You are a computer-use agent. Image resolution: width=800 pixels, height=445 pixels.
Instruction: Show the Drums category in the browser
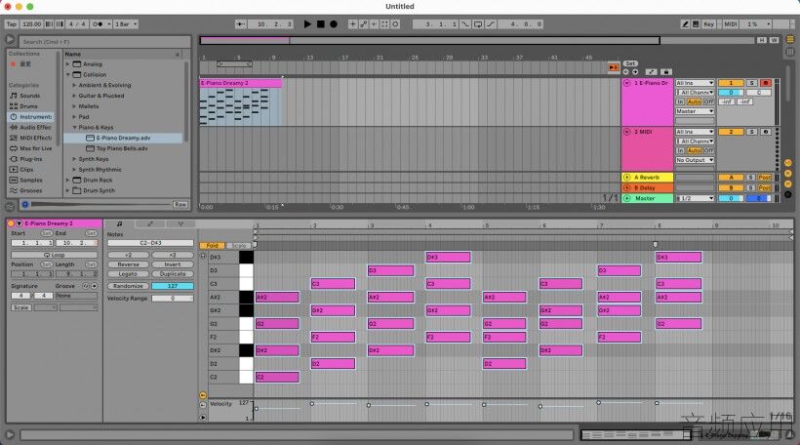pos(28,106)
